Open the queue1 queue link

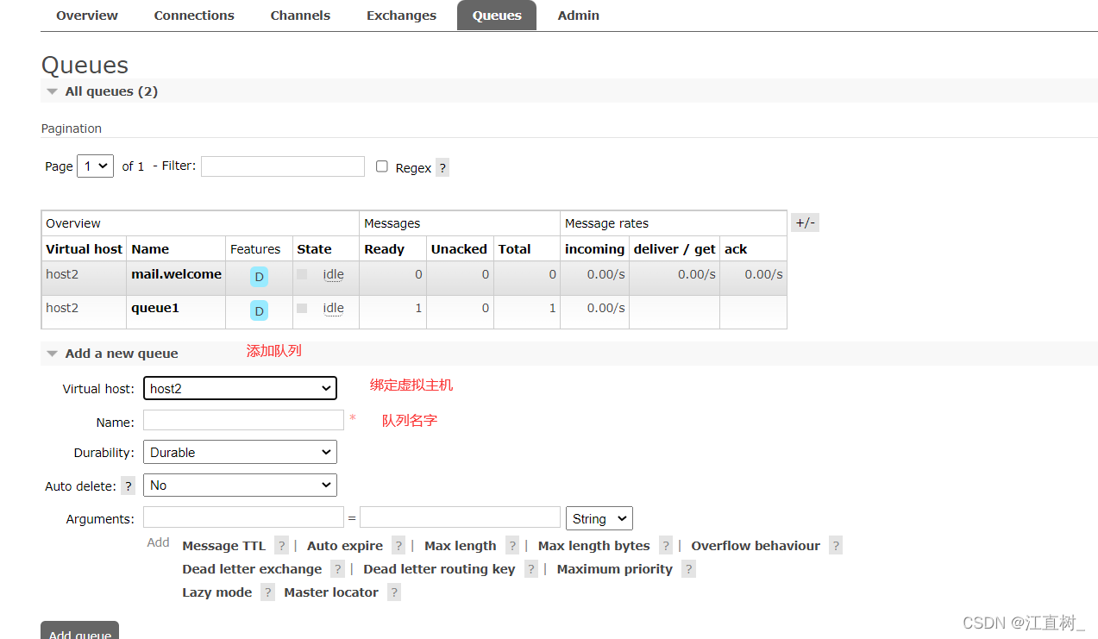click(x=155, y=308)
